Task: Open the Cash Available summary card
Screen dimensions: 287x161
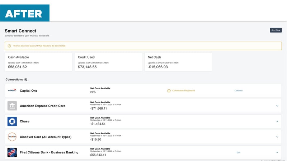Action: tap(38, 62)
